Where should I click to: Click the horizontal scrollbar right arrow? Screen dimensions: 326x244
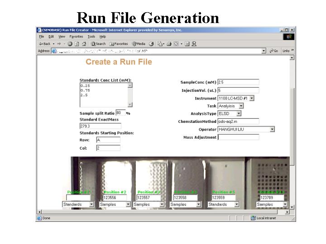click(288, 212)
